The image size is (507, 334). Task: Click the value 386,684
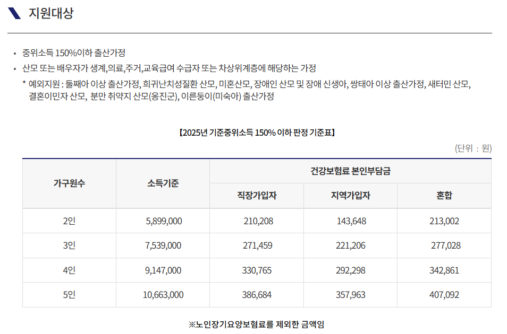point(257,295)
